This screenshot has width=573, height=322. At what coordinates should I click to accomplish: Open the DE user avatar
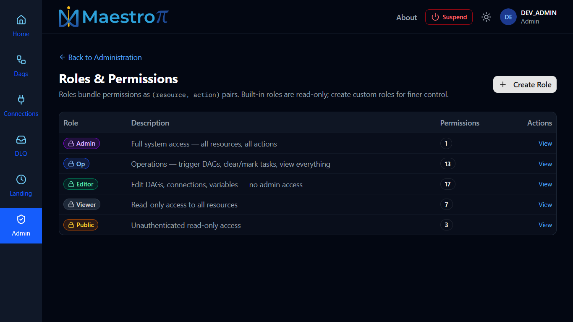point(508,17)
